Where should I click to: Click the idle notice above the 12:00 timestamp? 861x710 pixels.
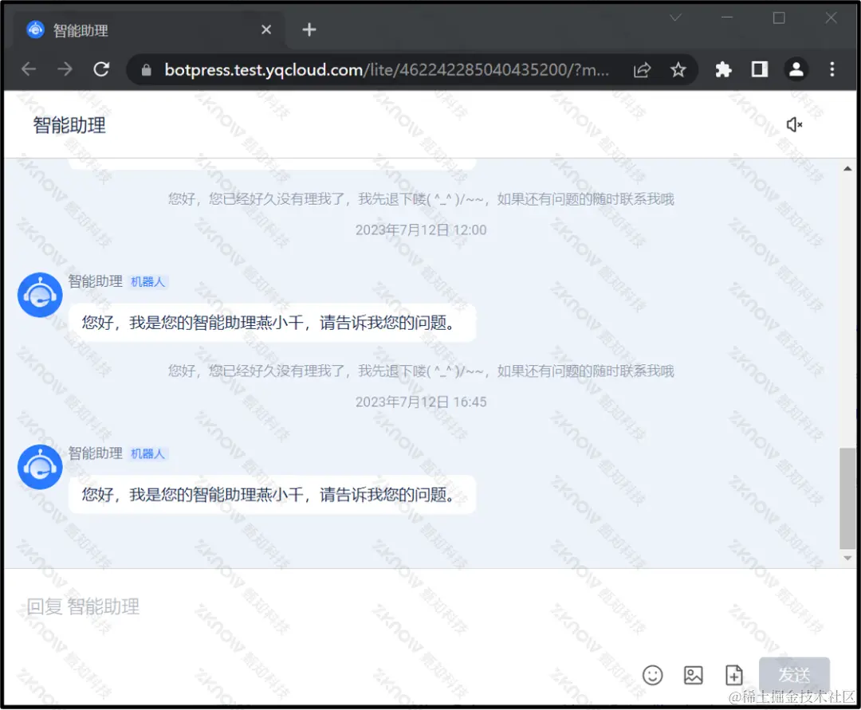421,199
